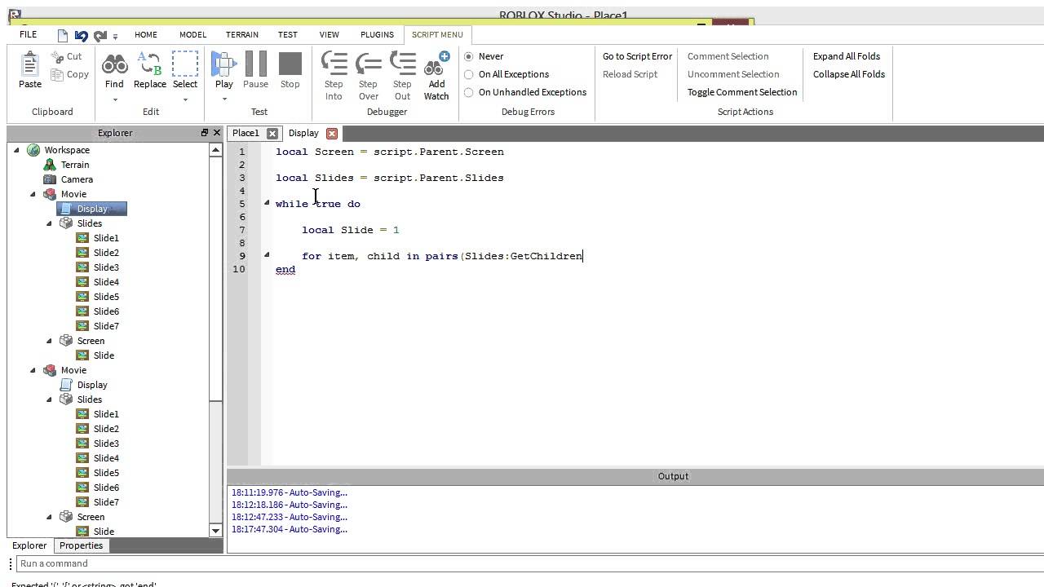Click Reload Script

(x=630, y=74)
